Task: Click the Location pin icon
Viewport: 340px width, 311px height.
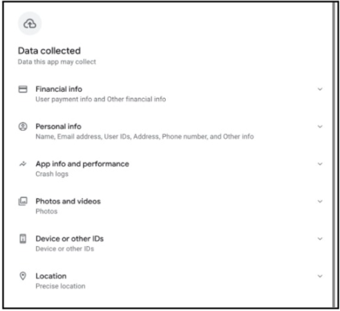Action: (x=23, y=276)
